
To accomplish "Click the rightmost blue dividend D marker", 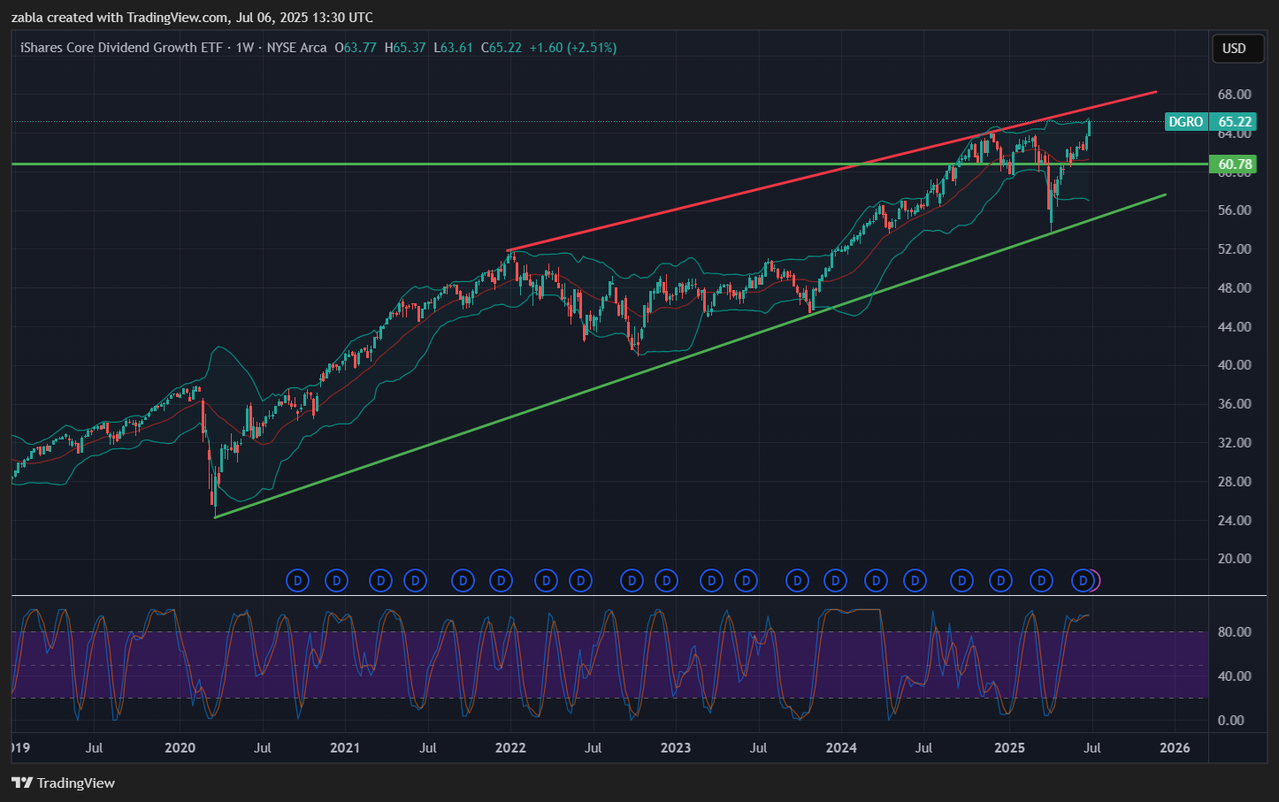I will (x=1083, y=581).
